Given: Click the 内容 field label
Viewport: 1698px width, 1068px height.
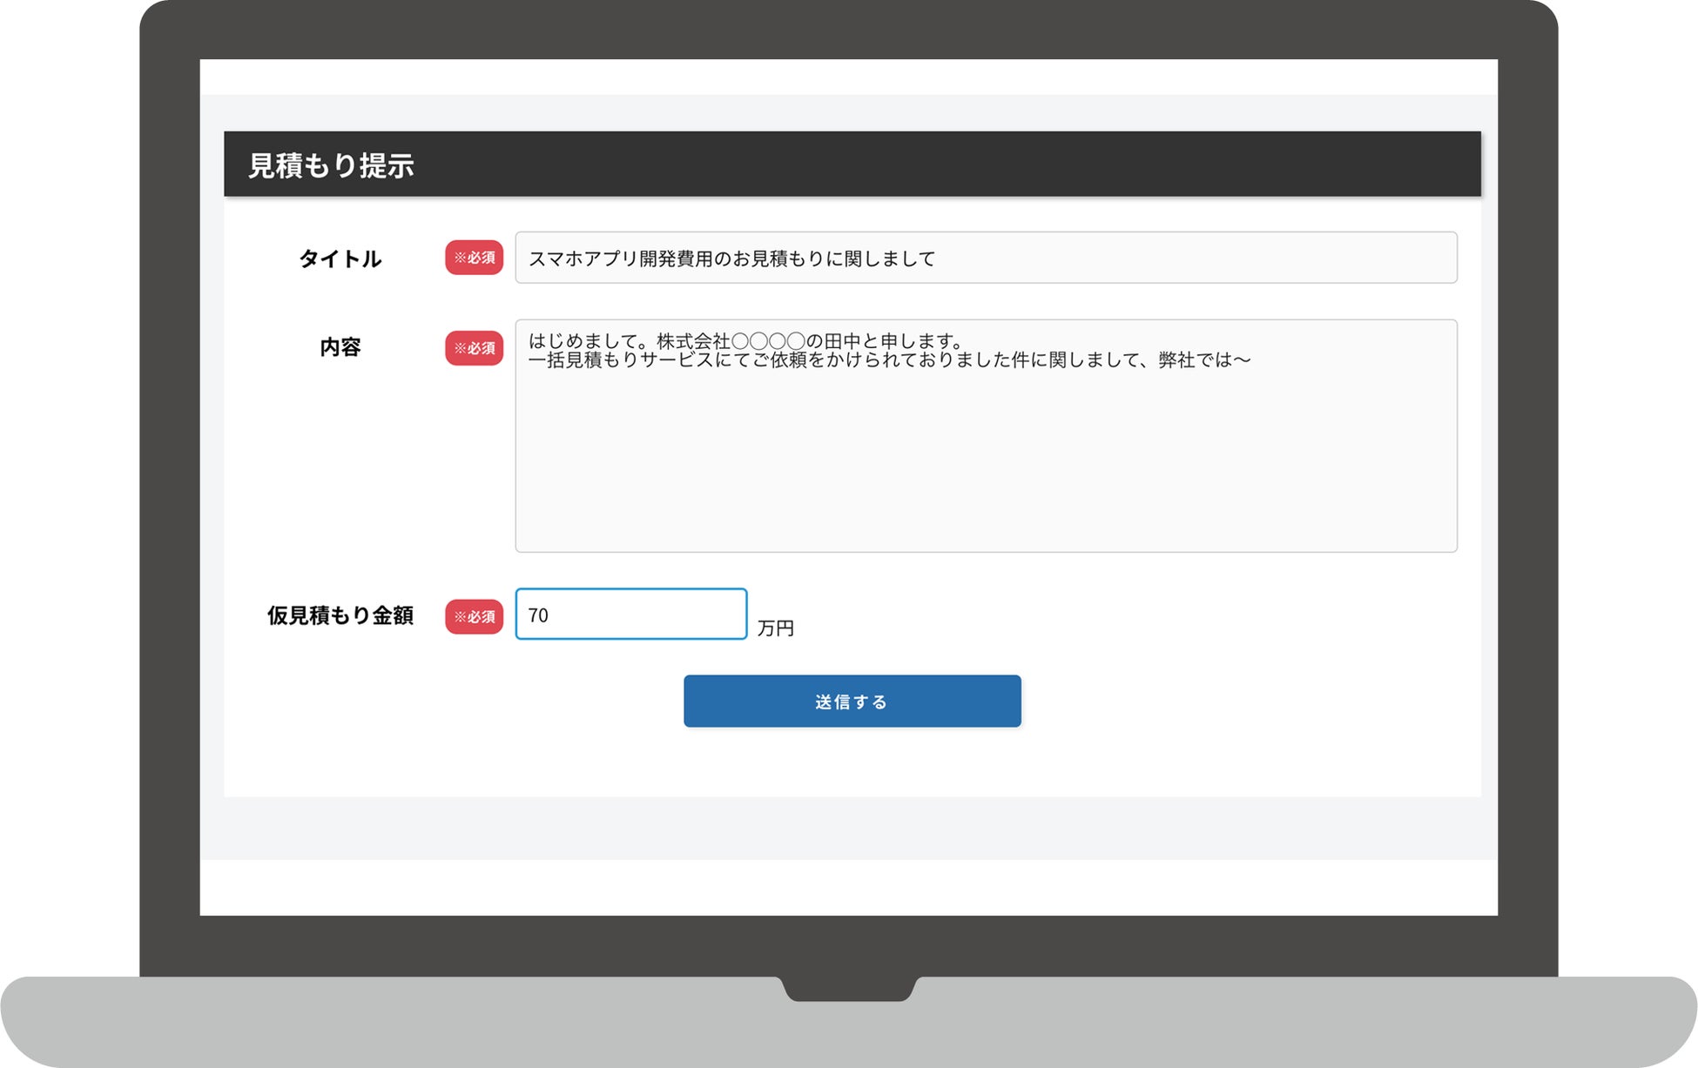Looking at the screenshot, I should [x=340, y=347].
